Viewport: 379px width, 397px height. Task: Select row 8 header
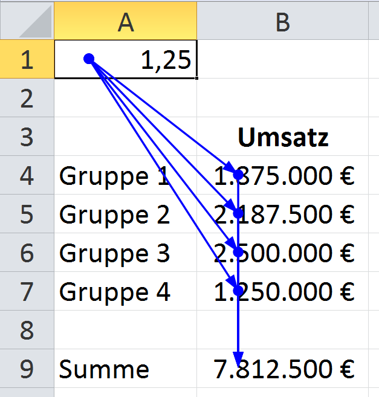(27, 330)
